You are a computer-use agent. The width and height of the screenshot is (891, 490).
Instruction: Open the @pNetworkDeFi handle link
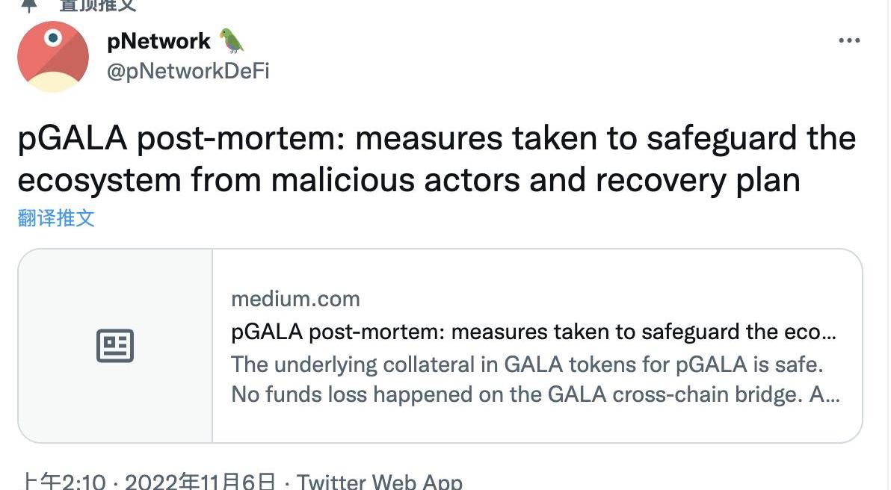point(188,71)
